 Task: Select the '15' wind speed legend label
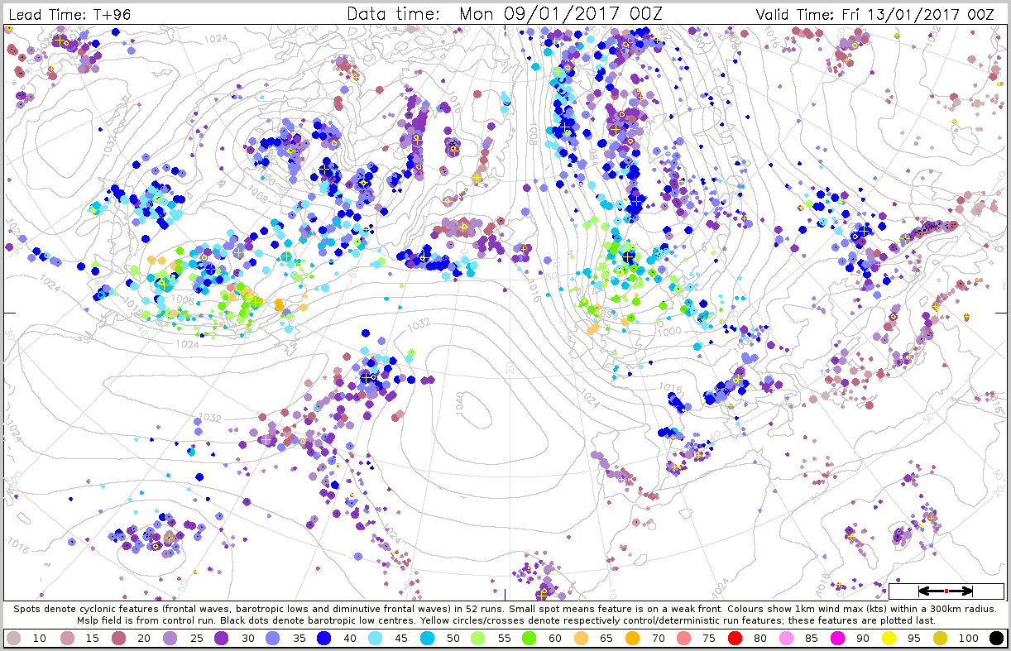(x=92, y=638)
